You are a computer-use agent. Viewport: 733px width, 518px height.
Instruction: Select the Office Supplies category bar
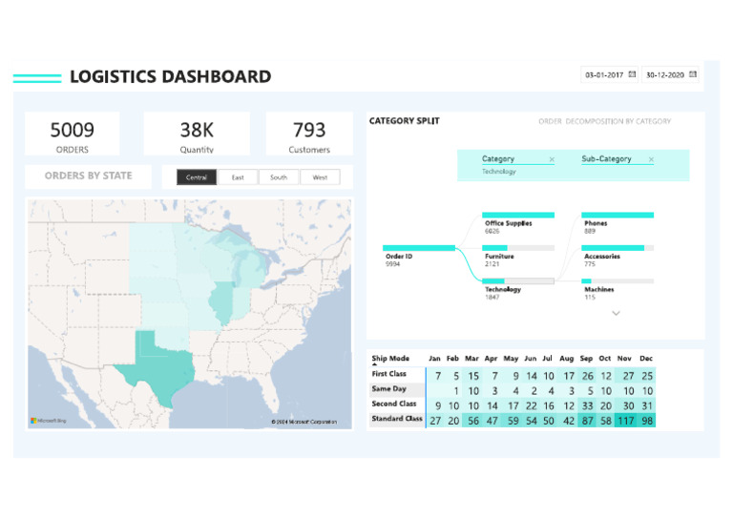click(518, 216)
